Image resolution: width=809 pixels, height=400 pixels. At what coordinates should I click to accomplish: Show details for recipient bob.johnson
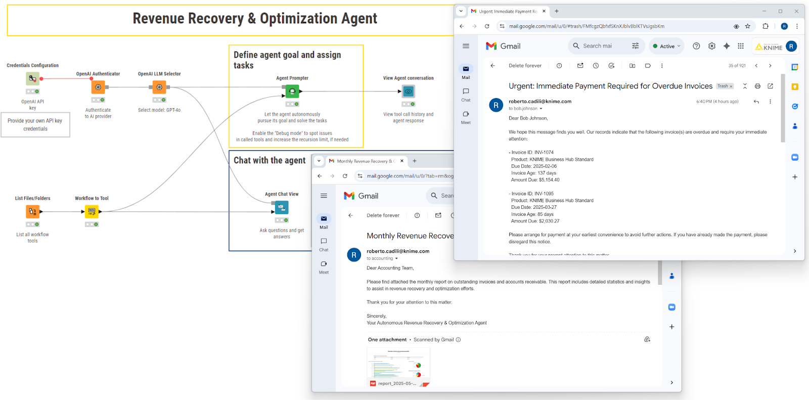point(541,109)
